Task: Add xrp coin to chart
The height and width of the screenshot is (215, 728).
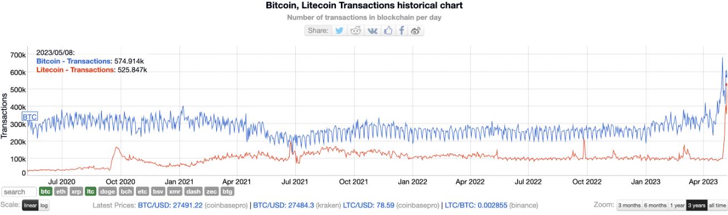Action: coord(76,191)
